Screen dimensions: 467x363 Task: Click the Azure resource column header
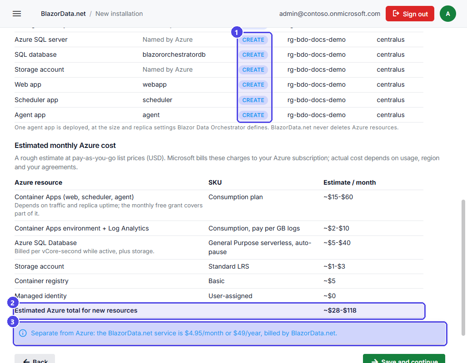[x=39, y=182]
